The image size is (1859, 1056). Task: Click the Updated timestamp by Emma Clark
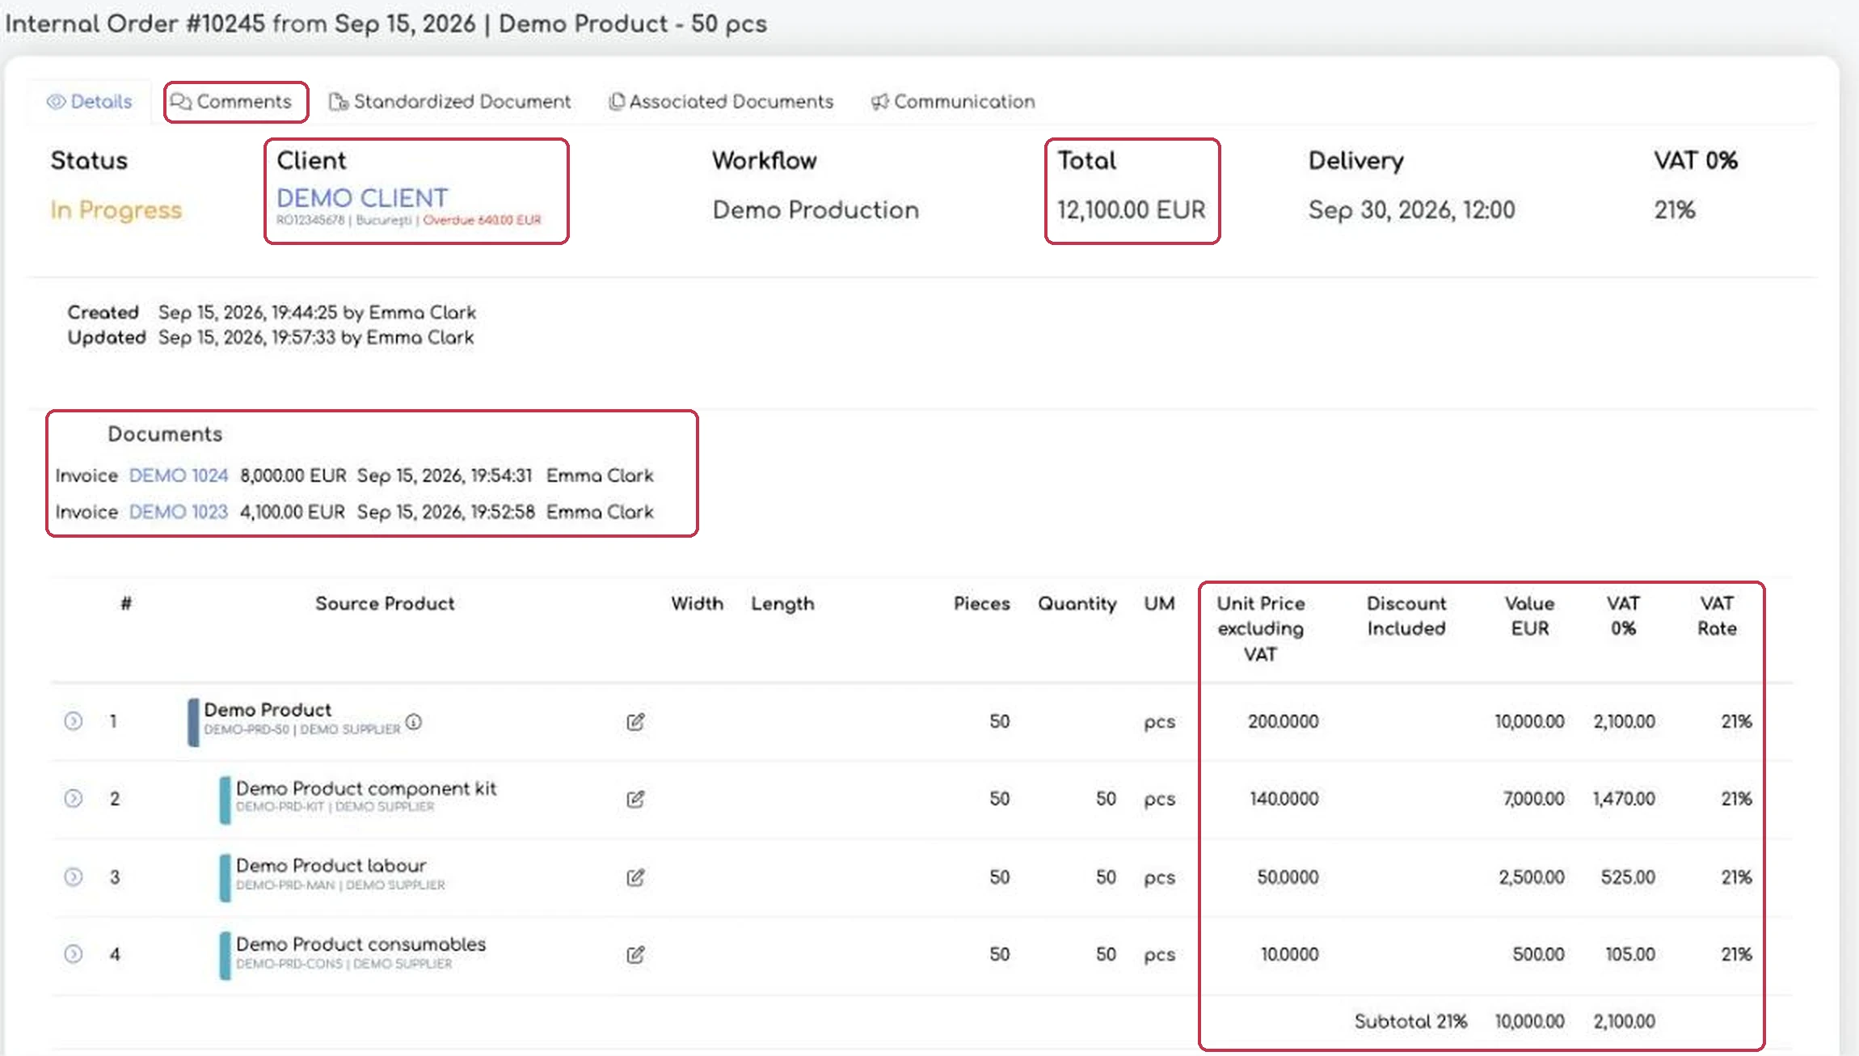click(316, 338)
